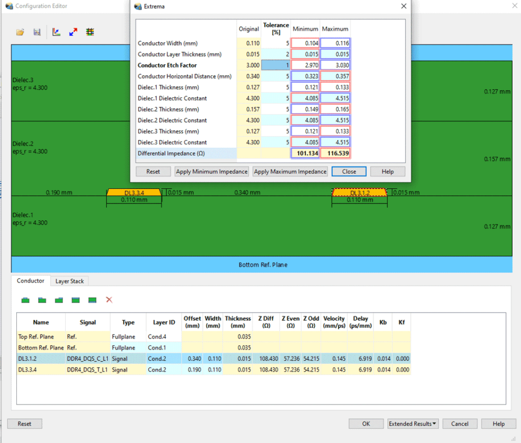Edit the Conductor Width tolerance percentage
Screen dimensions: 521x443
pos(276,43)
